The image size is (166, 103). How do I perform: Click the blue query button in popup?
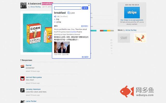[x=85, y=8]
